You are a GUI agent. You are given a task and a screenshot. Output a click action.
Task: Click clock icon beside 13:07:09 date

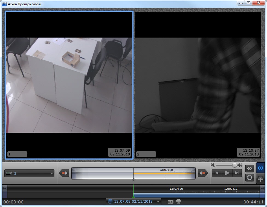point(110,201)
